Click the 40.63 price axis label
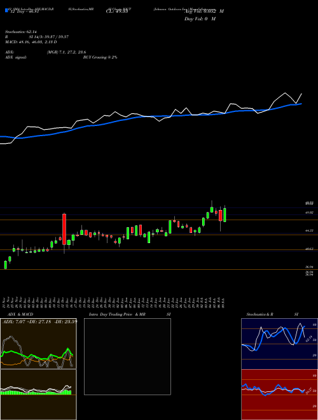 coord(310,249)
